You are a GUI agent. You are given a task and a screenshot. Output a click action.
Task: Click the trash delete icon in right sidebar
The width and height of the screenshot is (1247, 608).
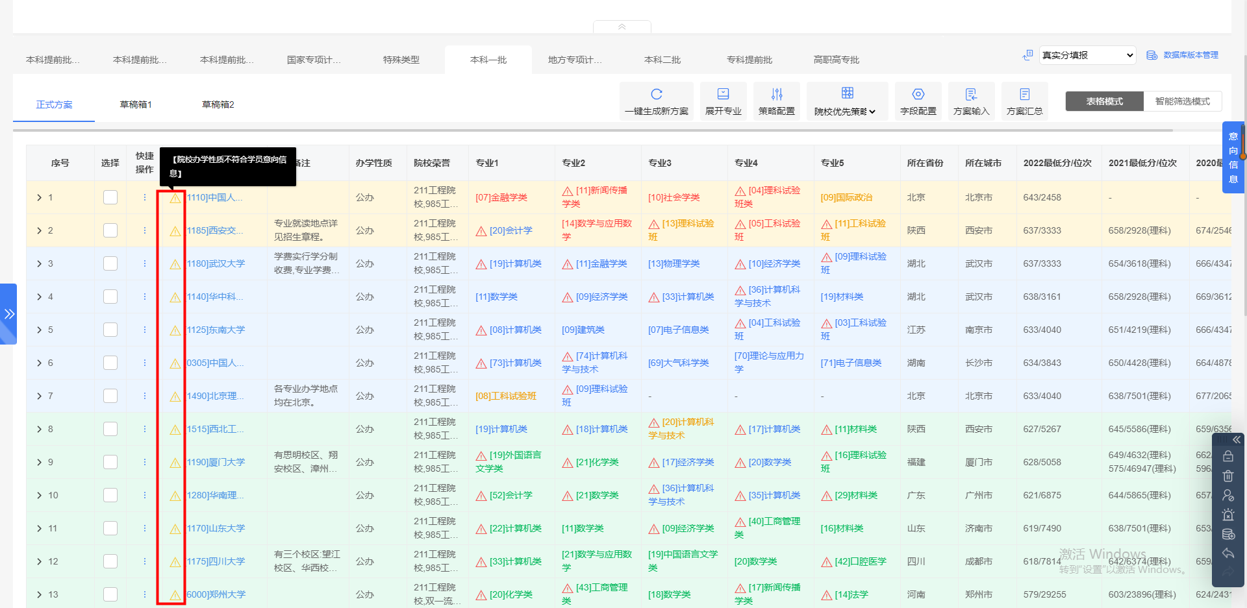tap(1228, 476)
